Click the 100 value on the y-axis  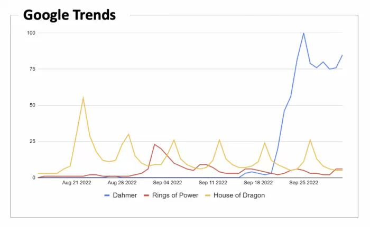[x=31, y=33]
